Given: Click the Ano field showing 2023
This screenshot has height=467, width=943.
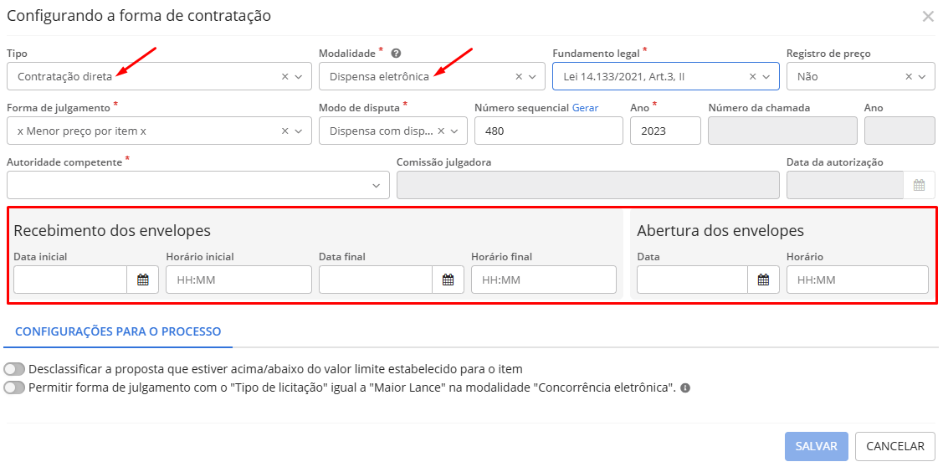Looking at the screenshot, I should tap(665, 131).
